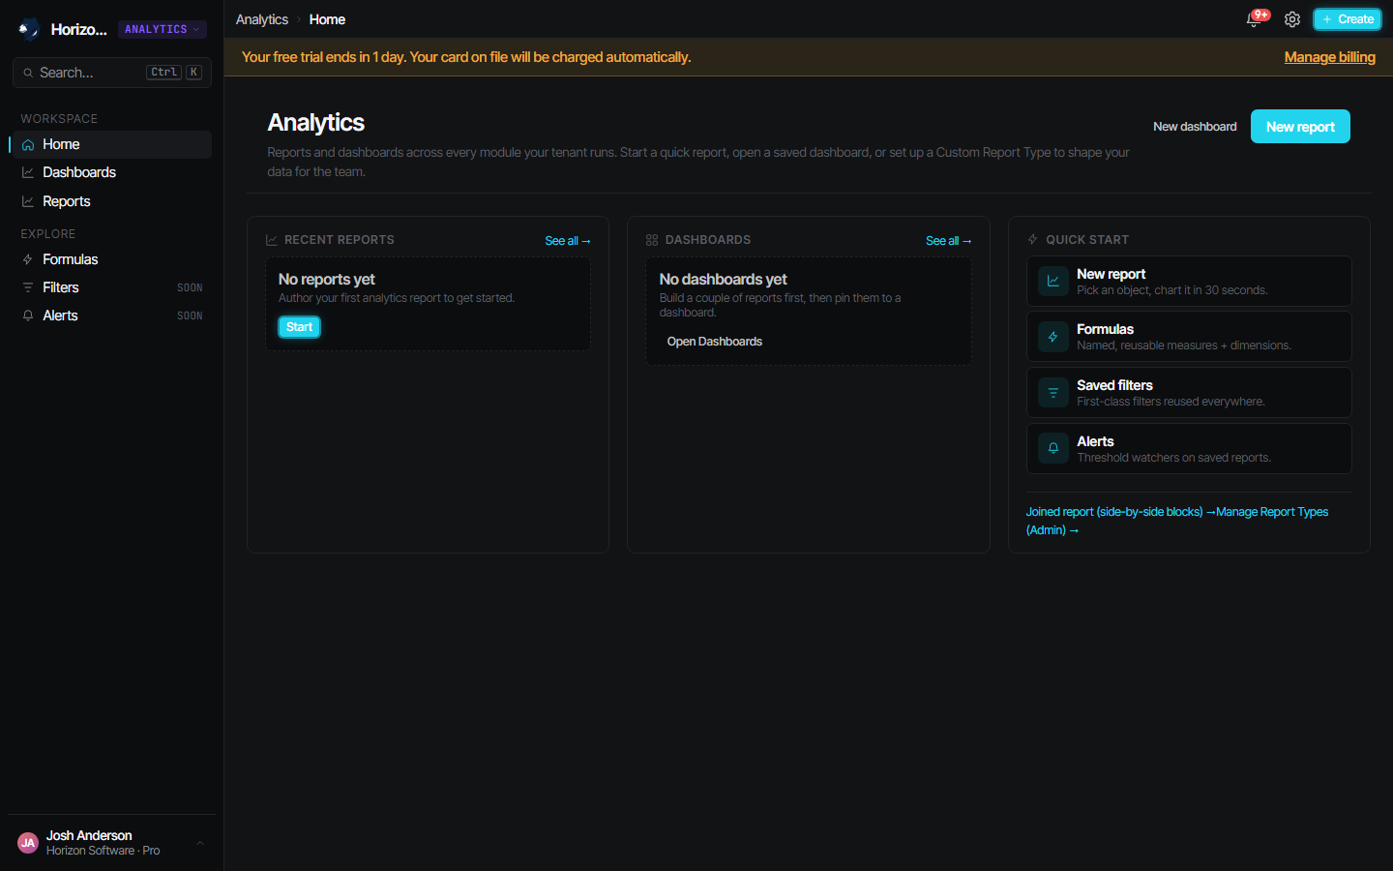Screen dimensions: 1393x871
Task: Select Alerts in sidebar
Action: (110, 315)
